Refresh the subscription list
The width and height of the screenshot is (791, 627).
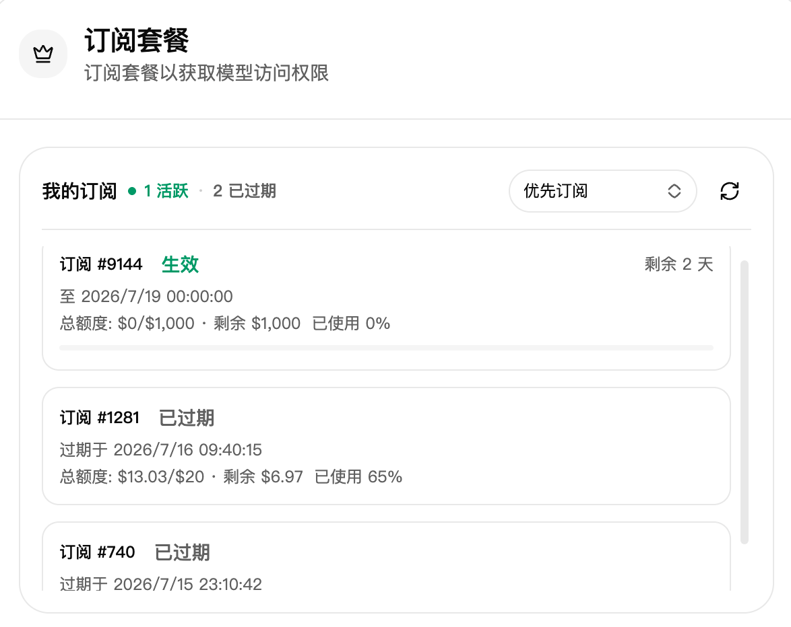pos(730,191)
